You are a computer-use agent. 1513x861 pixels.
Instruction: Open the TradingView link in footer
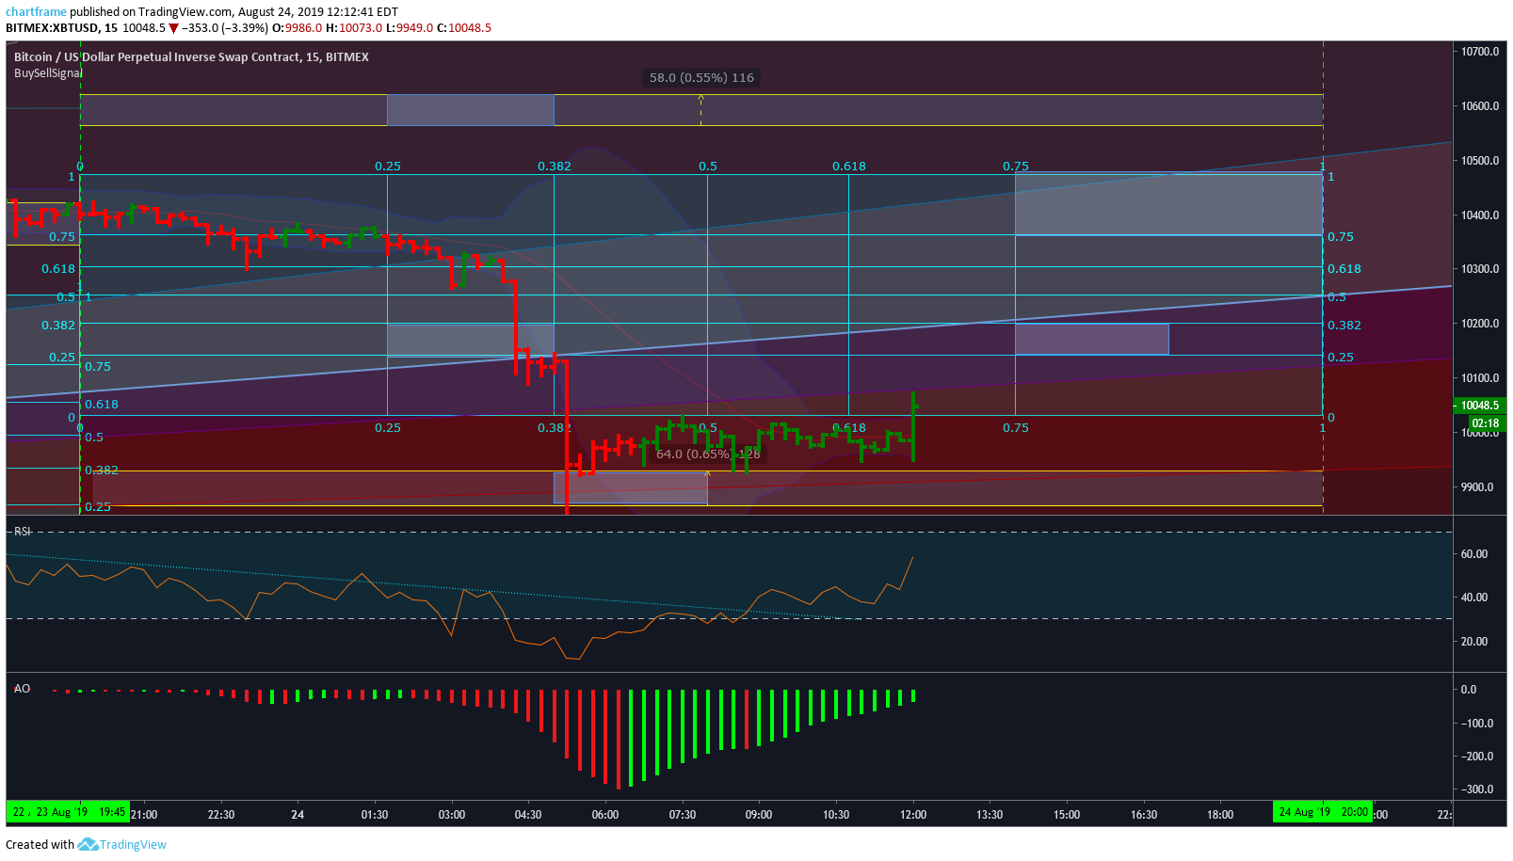pos(133,844)
